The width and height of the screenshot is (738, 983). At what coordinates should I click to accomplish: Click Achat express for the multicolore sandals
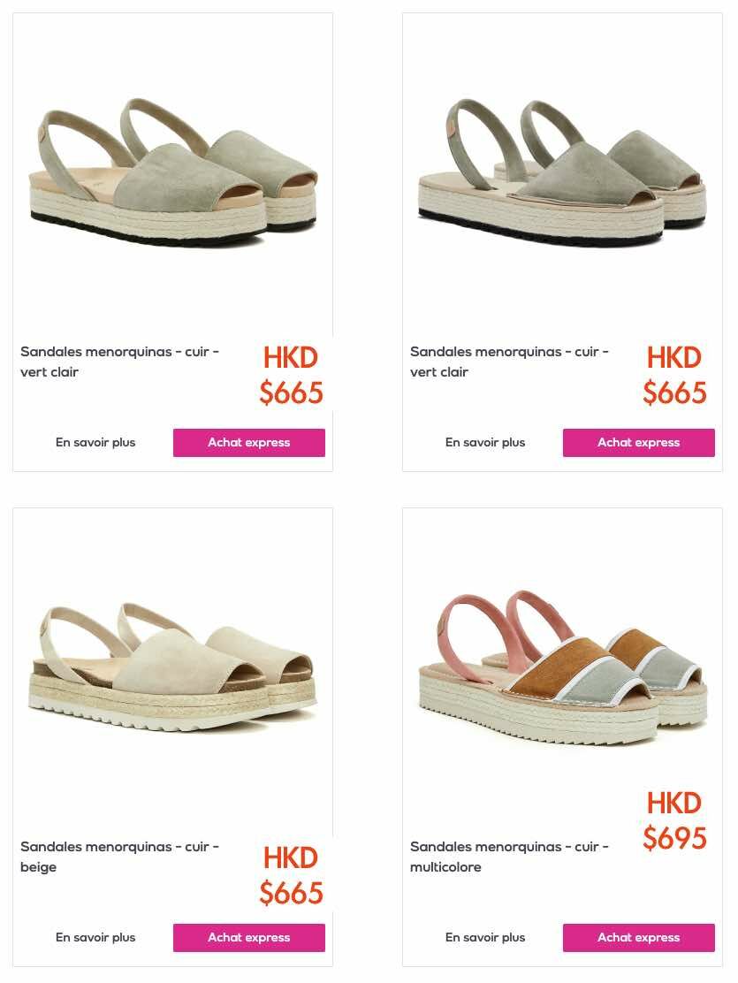click(638, 937)
